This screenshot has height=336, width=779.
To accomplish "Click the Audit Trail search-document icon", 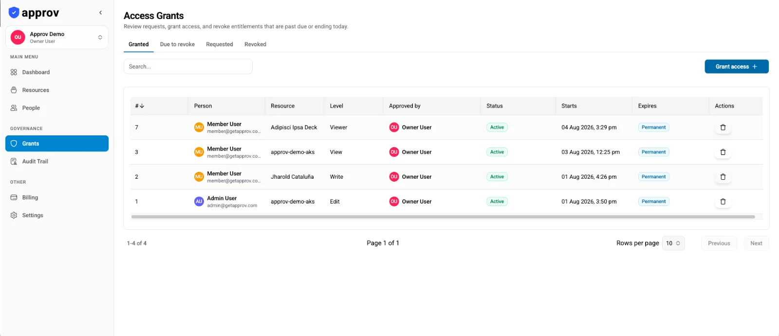I will pyautogui.click(x=14, y=162).
